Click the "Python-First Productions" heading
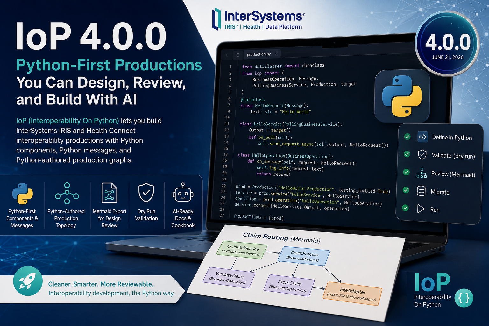 point(109,65)
